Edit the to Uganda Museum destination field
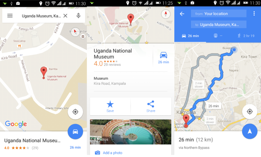Viewport: 261px width, 157px height. [x=219, y=25]
